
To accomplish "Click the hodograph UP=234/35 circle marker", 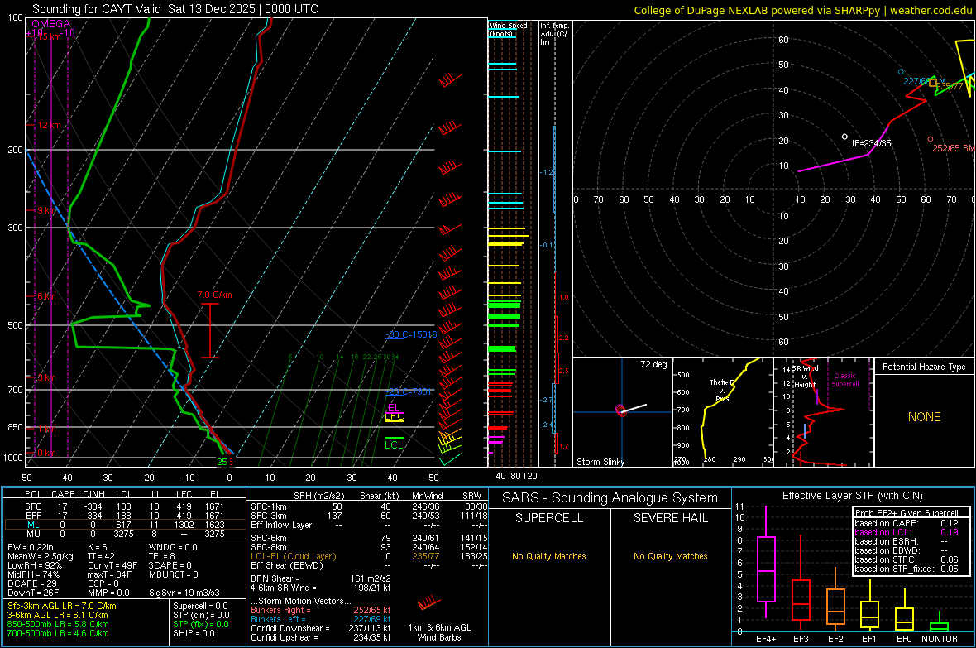I will (x=844, y=137).
